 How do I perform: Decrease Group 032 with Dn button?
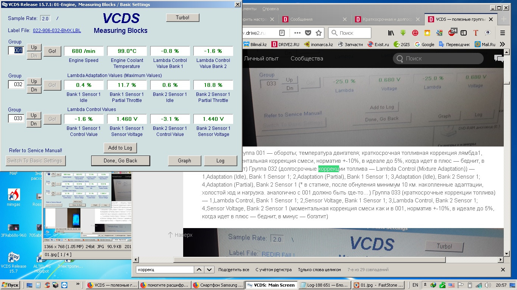tap(34, 89)
